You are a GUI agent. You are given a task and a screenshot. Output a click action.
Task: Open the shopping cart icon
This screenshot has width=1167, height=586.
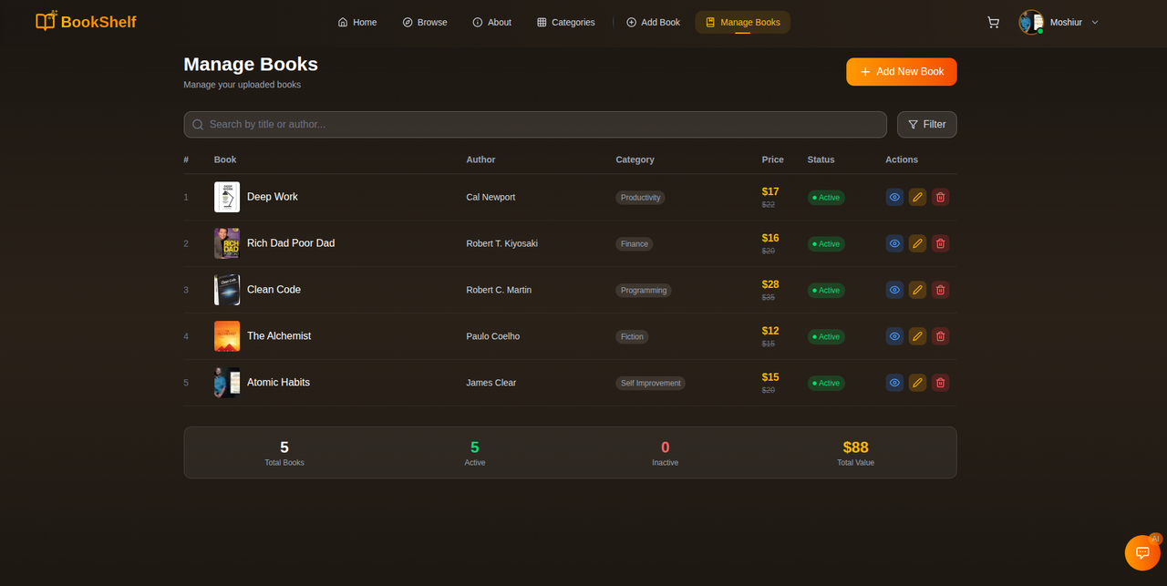coord(993,22)
